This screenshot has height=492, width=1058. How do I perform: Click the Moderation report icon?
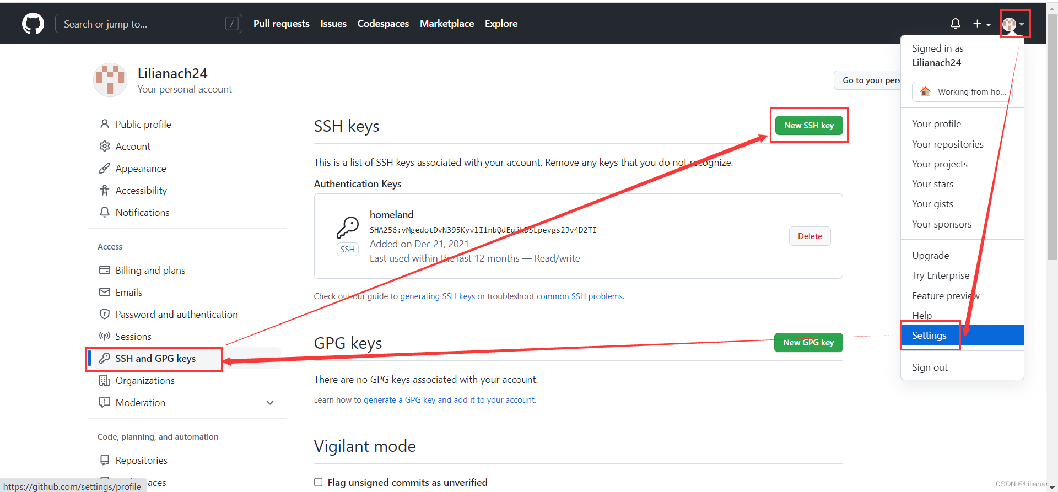tap(105, 402)
